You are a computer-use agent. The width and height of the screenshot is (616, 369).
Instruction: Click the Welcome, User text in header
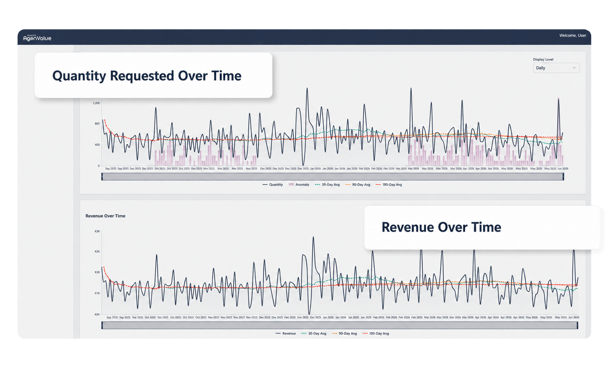[573, 35]
